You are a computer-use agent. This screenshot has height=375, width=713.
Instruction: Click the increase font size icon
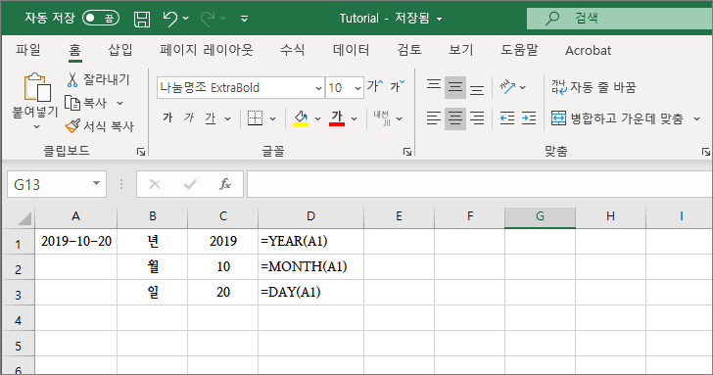[375, 86]
